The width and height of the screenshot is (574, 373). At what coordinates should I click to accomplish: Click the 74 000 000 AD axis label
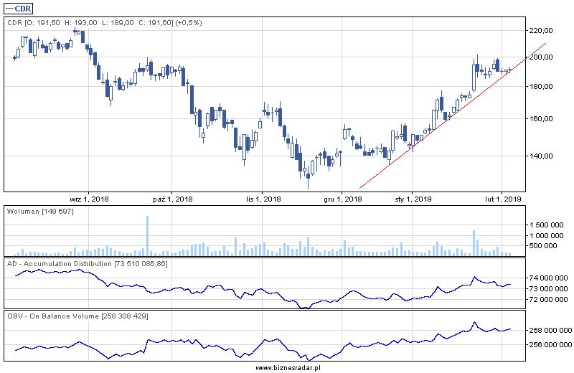point(547,278)
